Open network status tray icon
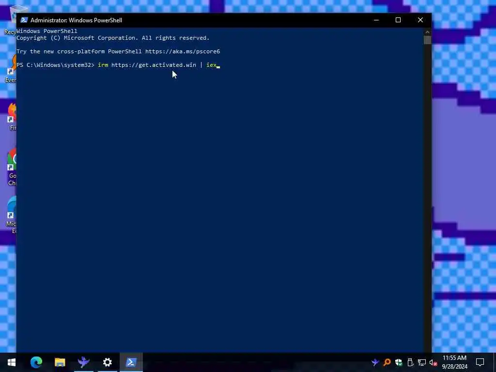Image resolution: width=496 pixels, height=372 pixels. tap(422, 362)
